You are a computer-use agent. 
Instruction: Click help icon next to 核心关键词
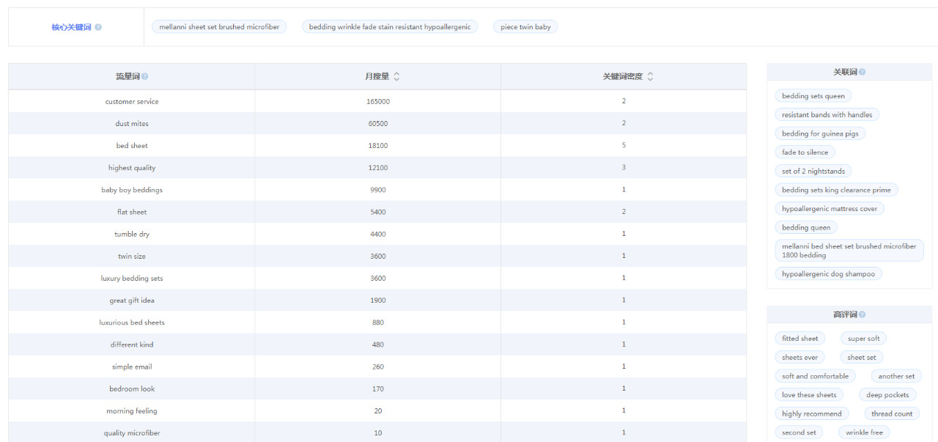click(98, 27)
